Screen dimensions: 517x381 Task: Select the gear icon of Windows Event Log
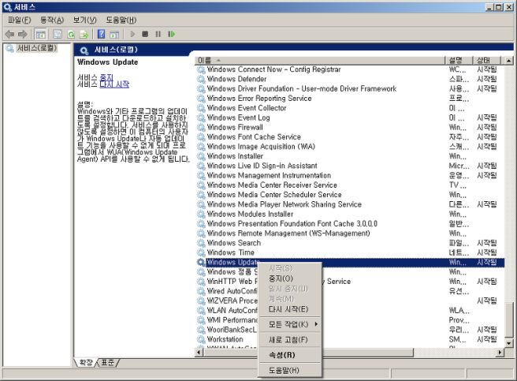pyautogui.click(x=201, y=118)
